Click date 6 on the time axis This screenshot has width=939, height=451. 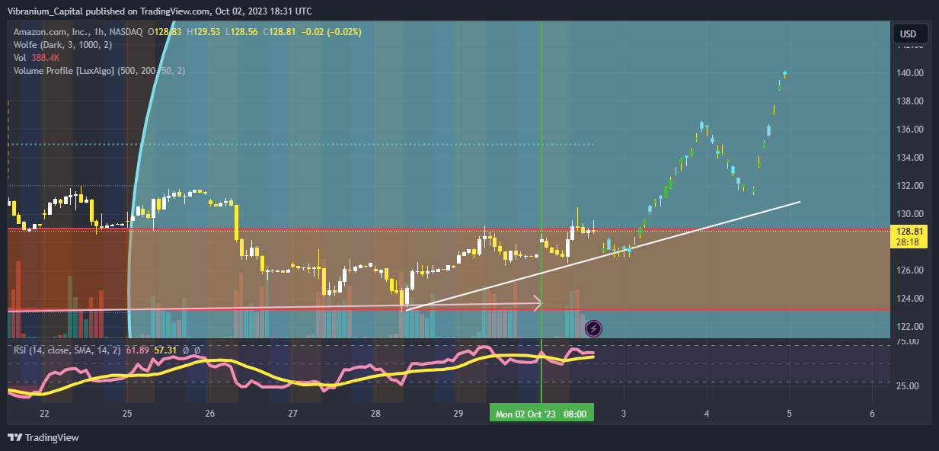point(872,414)
